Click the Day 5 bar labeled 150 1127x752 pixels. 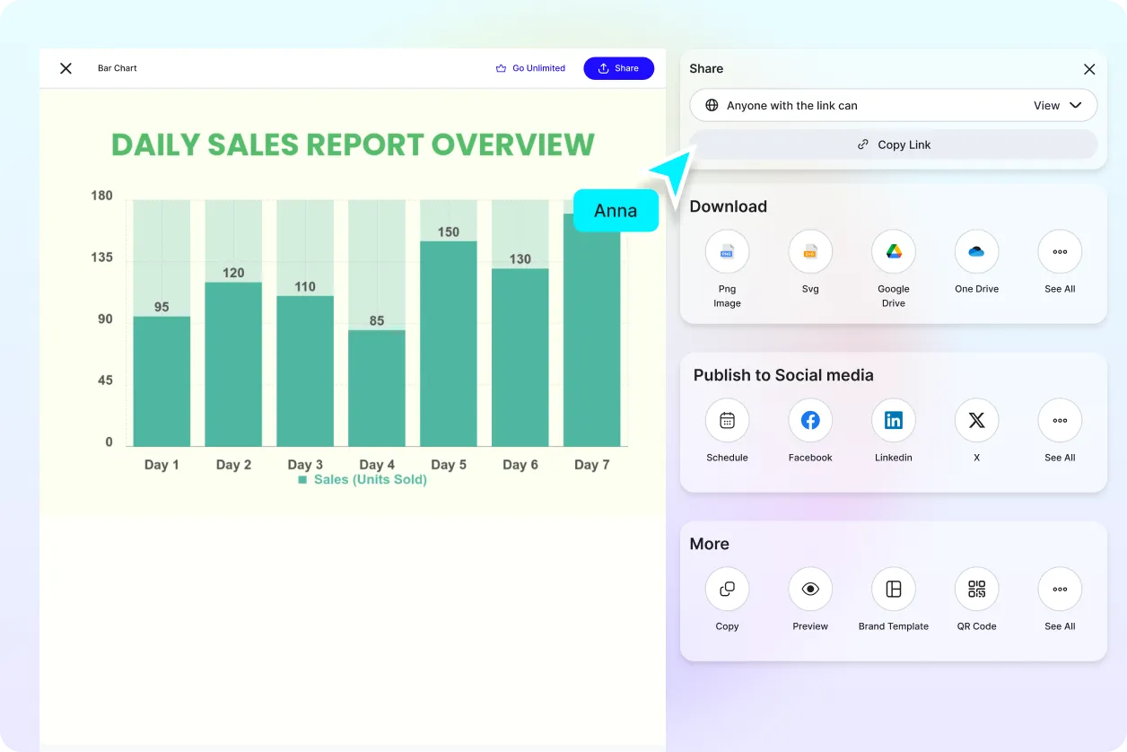[x=449, y=344]
